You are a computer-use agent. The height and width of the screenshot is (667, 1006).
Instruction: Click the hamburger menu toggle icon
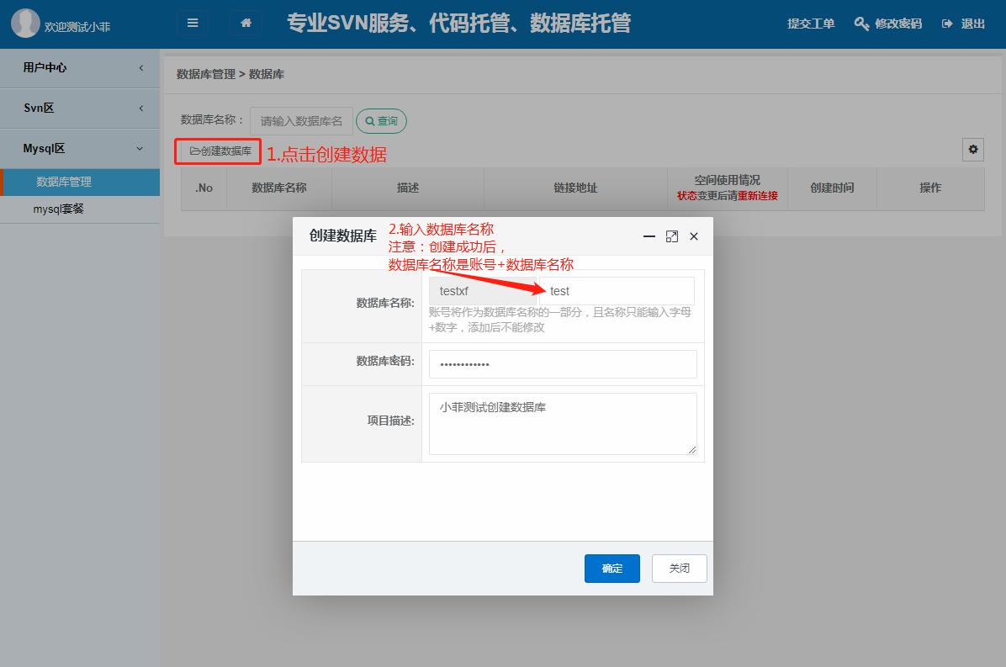193,23
